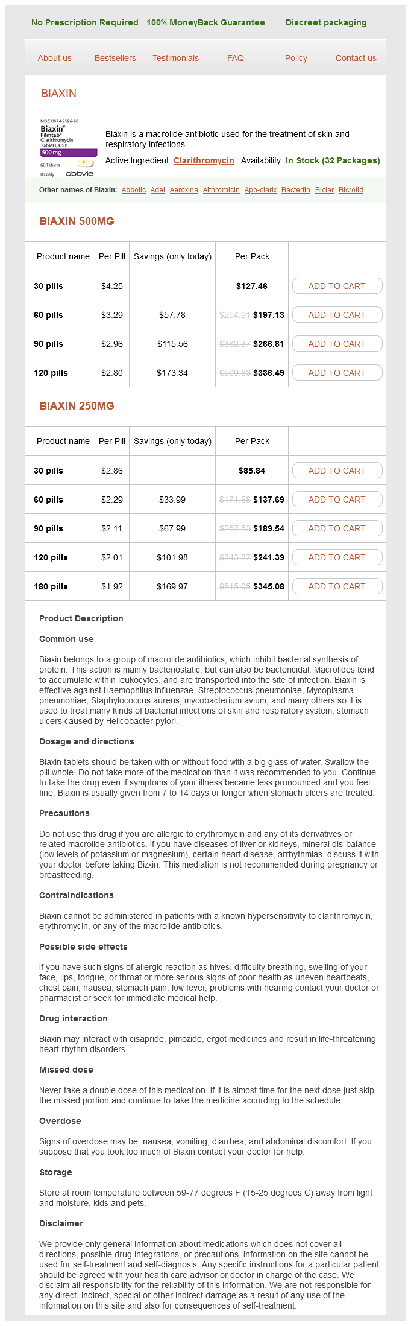Add 30 pills of Biaxin 250mg to cart
Viewport: 411px width, 1326px height.
point(337,471)
